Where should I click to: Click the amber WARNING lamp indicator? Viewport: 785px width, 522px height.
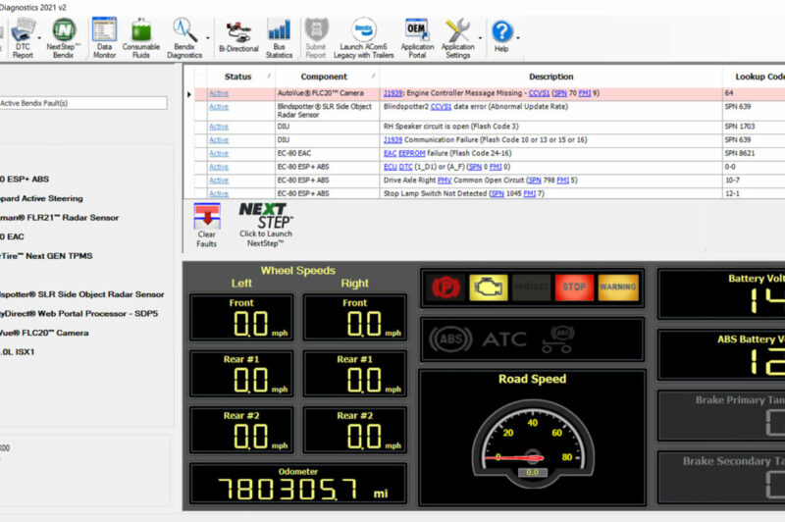(x=618, y=287)
